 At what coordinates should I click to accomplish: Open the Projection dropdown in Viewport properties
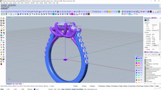158,30
